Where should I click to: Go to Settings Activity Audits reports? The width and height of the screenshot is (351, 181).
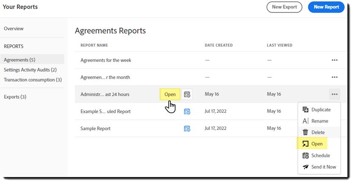point(30,70)
